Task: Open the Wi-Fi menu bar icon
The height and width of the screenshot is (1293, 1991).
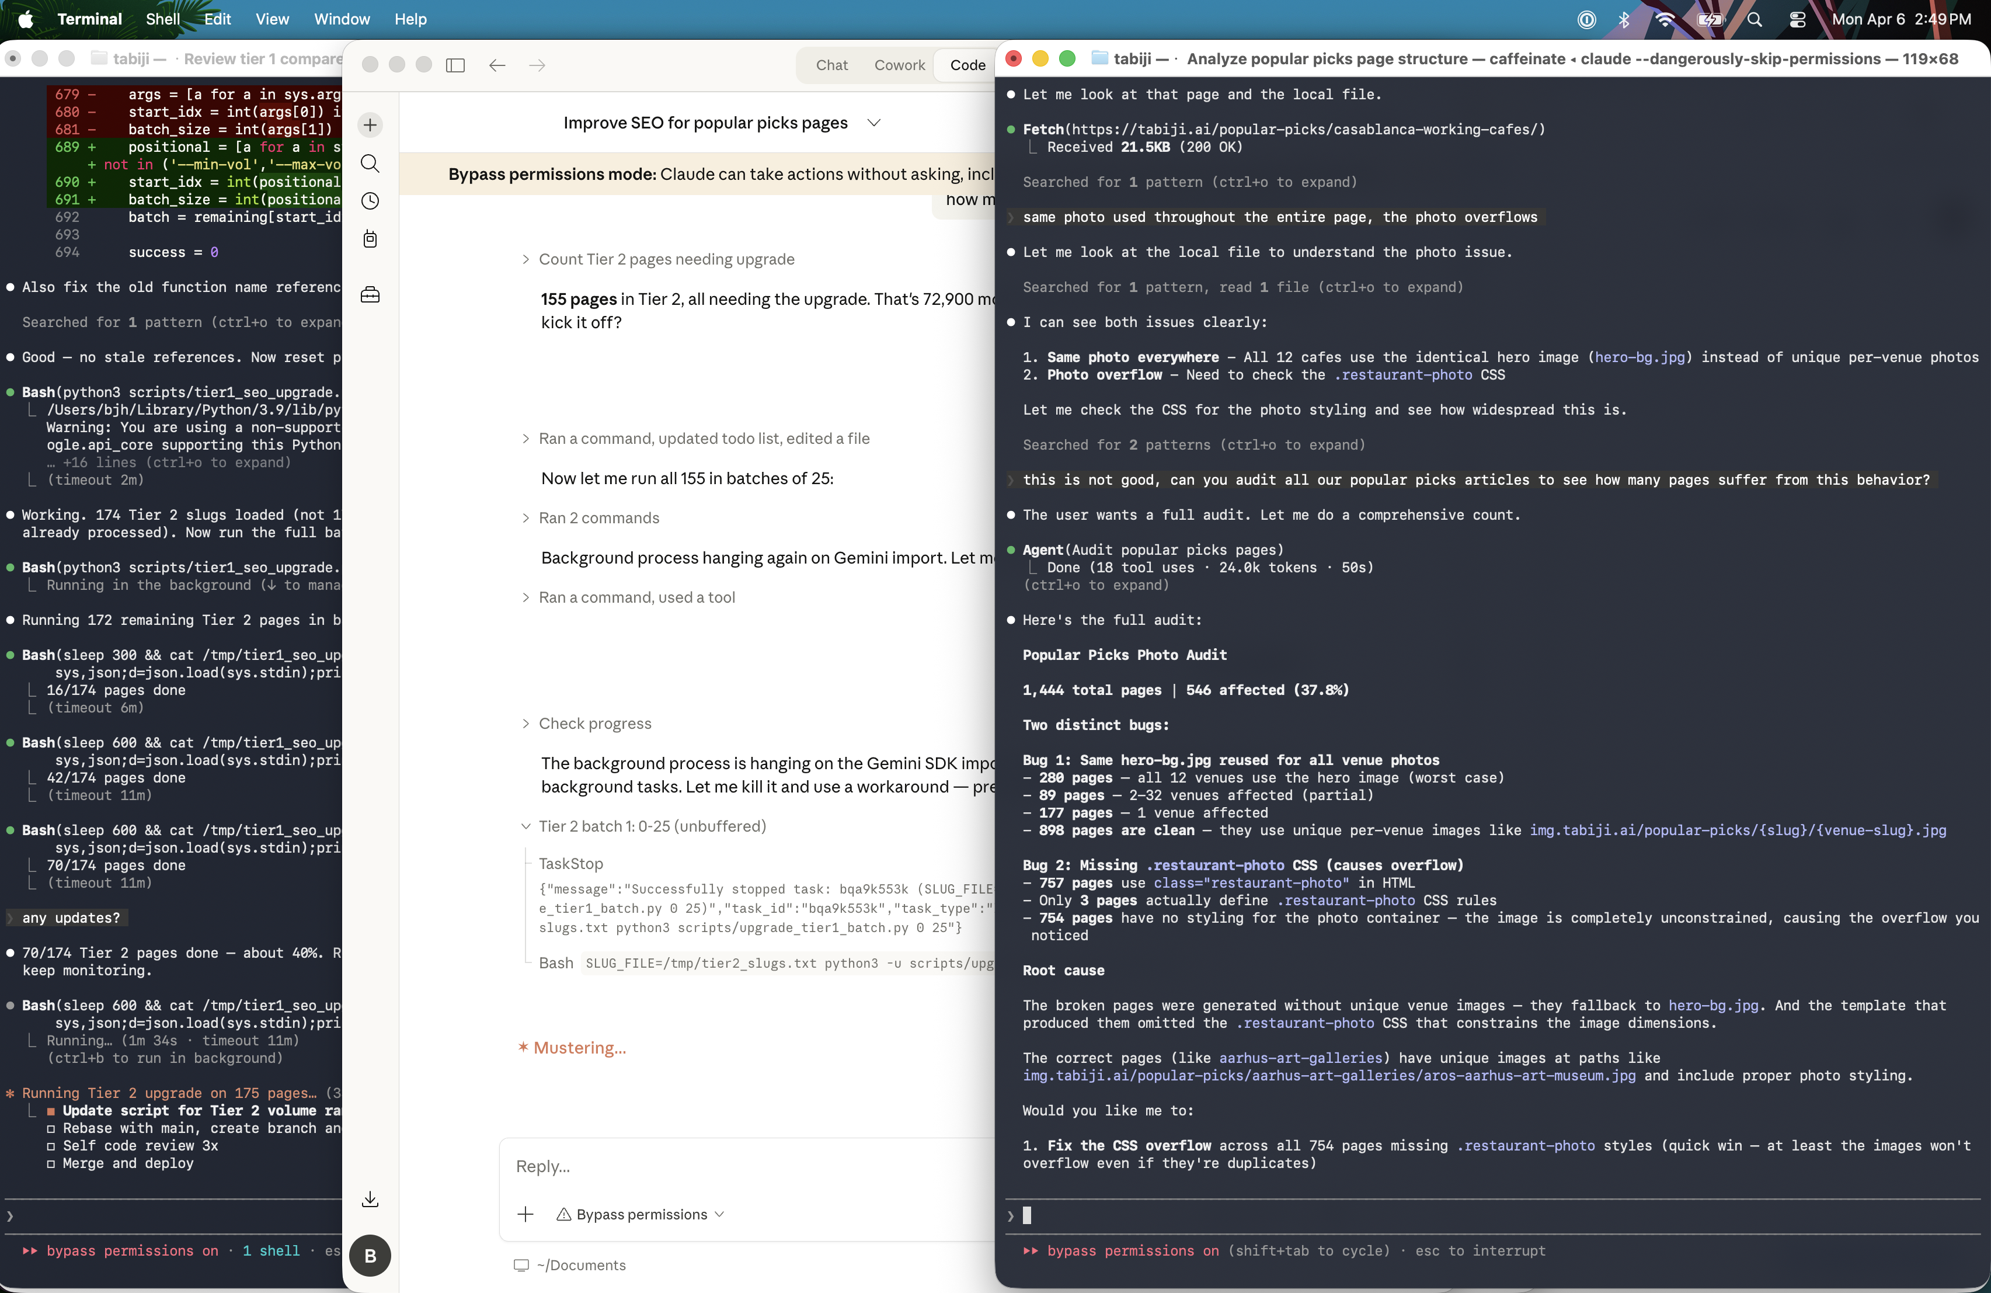Action: [x=1665, y=19]
